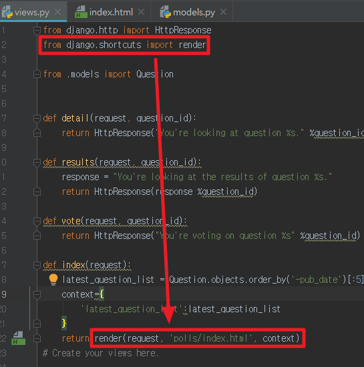
Task: Open the lightbulb intention actions on latest_question_list line
Action: click(53, 280)
